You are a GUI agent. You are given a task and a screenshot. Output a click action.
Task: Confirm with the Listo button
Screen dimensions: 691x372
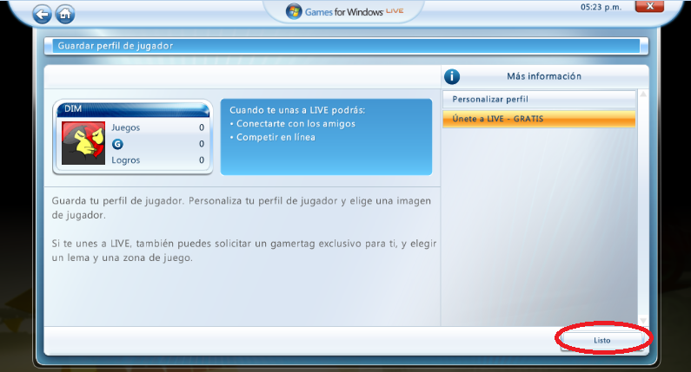tap(602, 340)
